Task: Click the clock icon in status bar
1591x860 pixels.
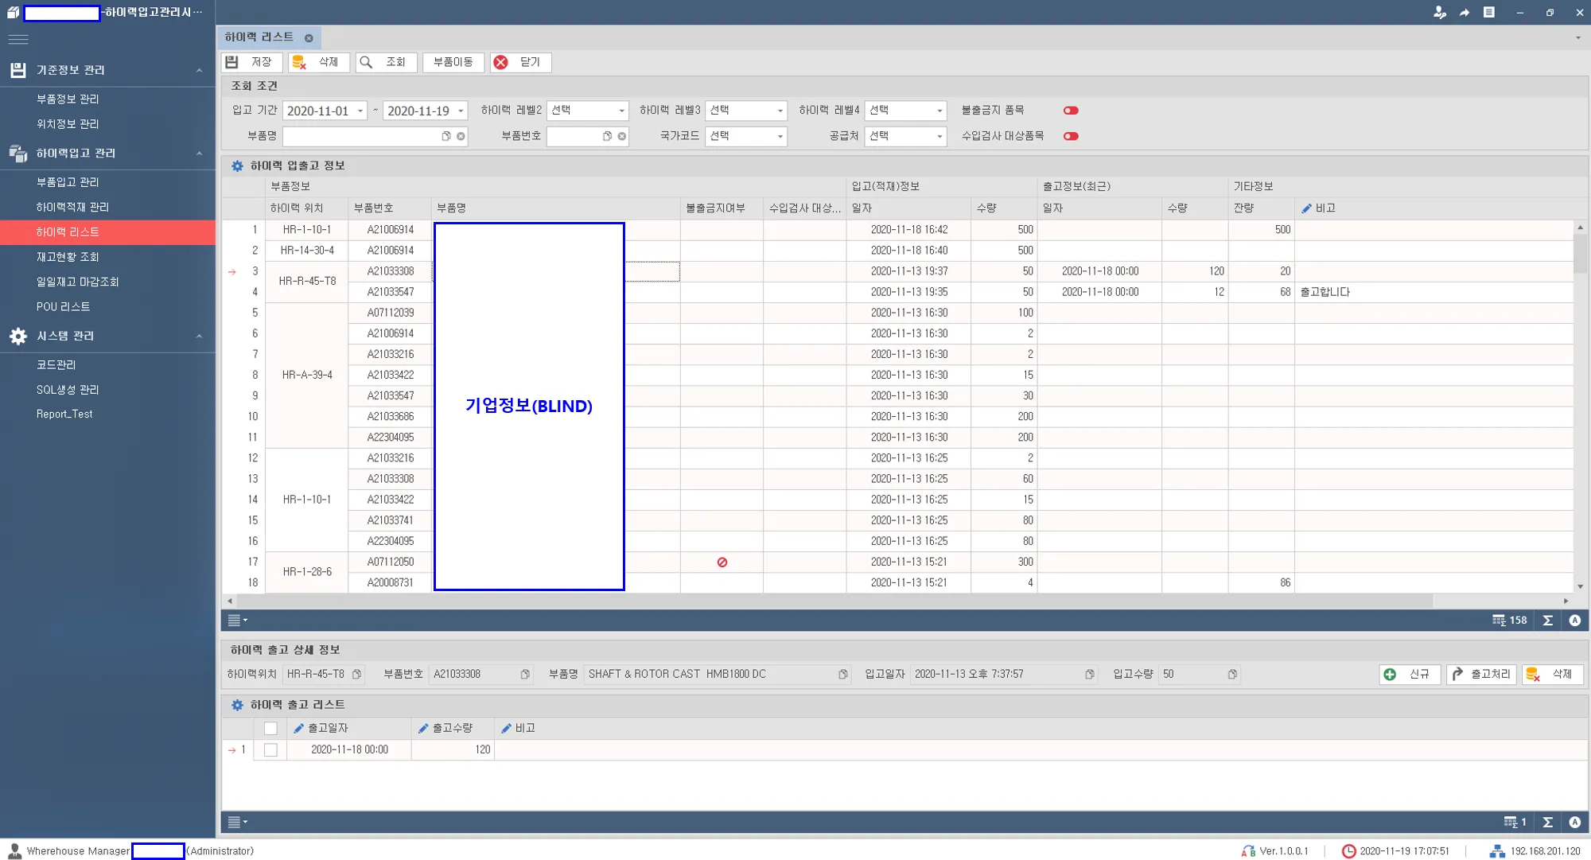Action: point(1348,851)
